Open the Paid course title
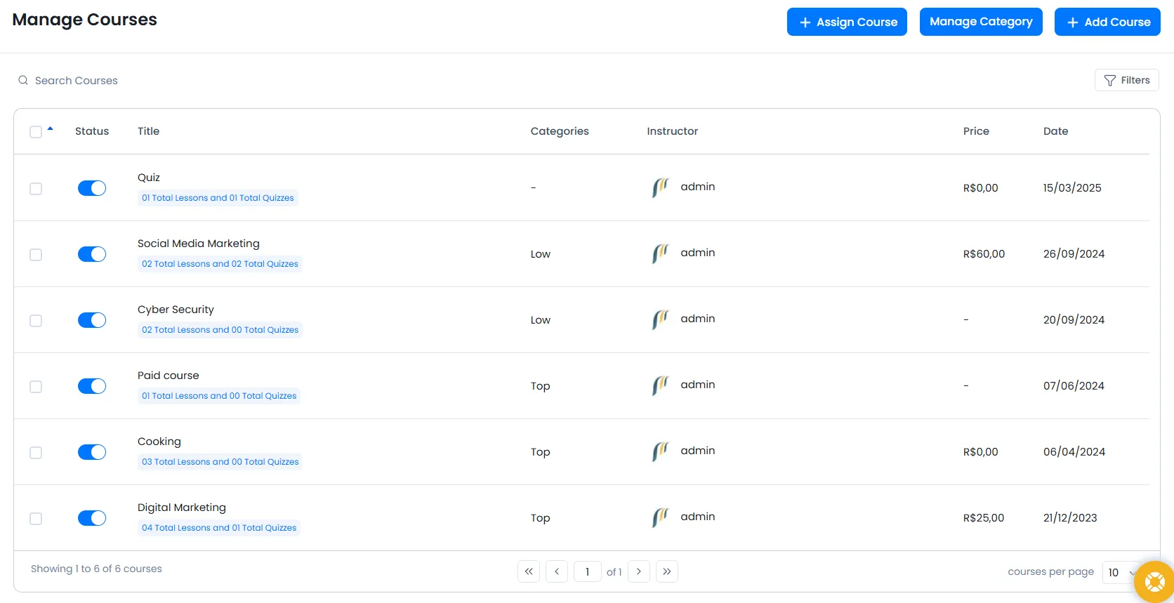 (x=169, y=376)
